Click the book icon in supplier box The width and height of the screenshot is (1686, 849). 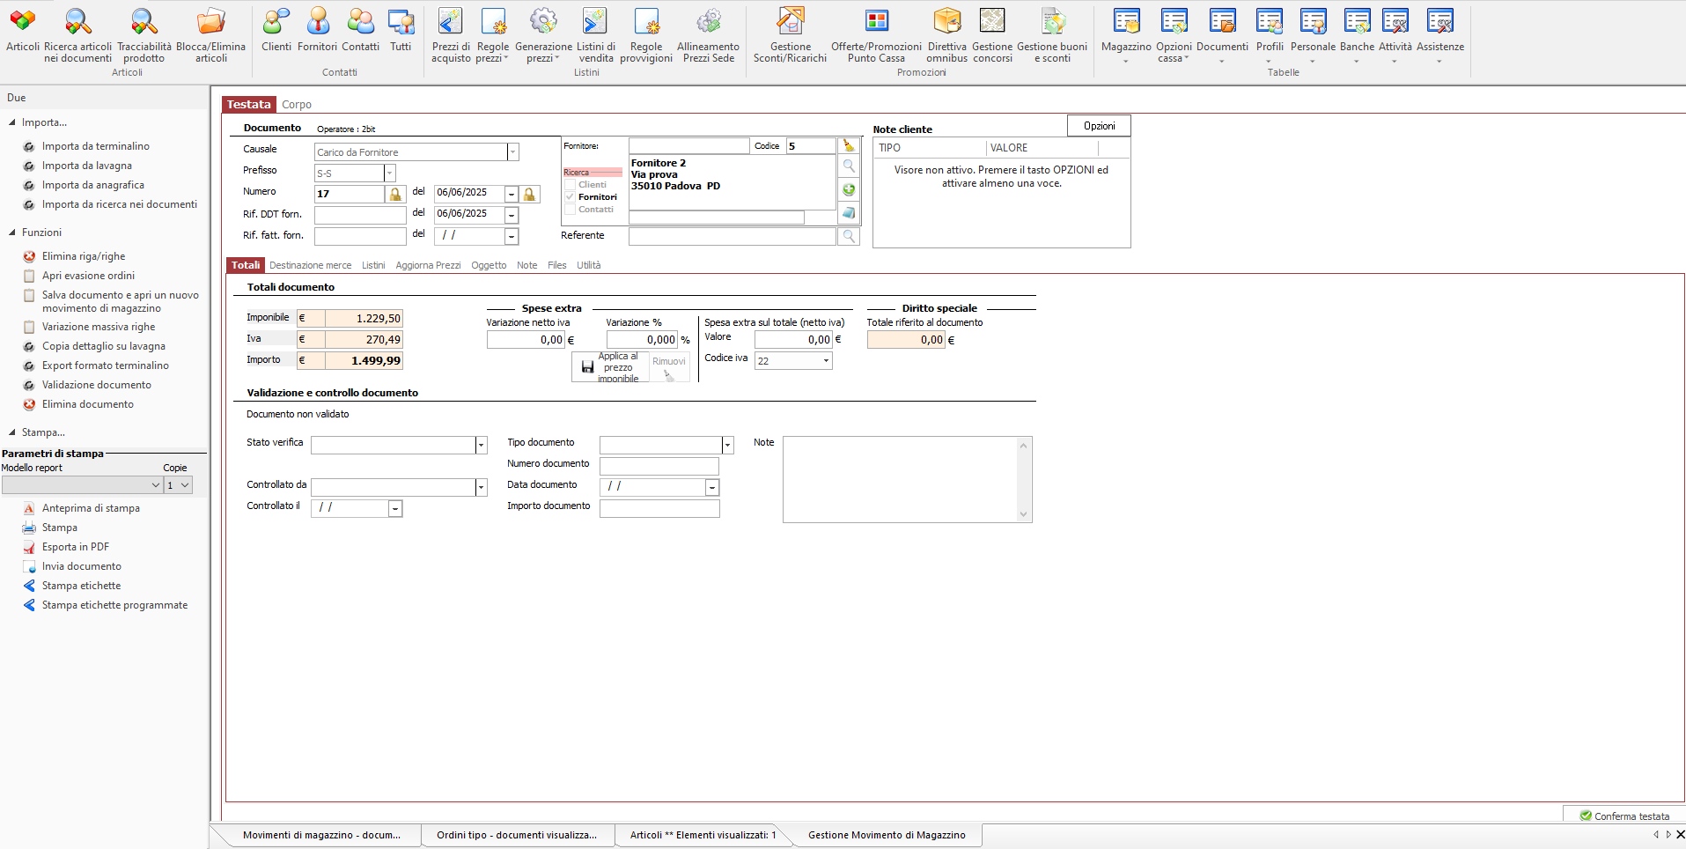click(x=849, y=212)
